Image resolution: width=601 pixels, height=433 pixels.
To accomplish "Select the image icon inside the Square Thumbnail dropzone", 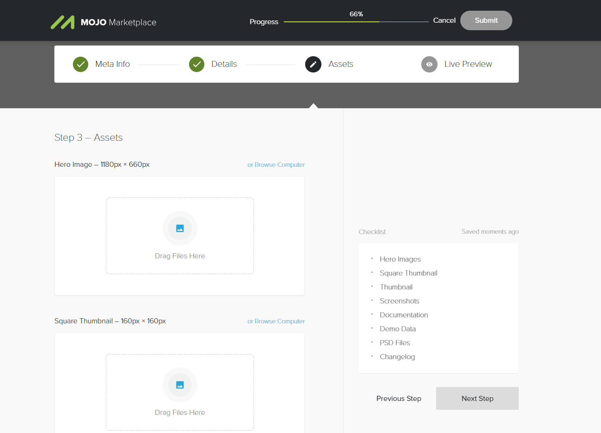I will [x=180, y=385].
